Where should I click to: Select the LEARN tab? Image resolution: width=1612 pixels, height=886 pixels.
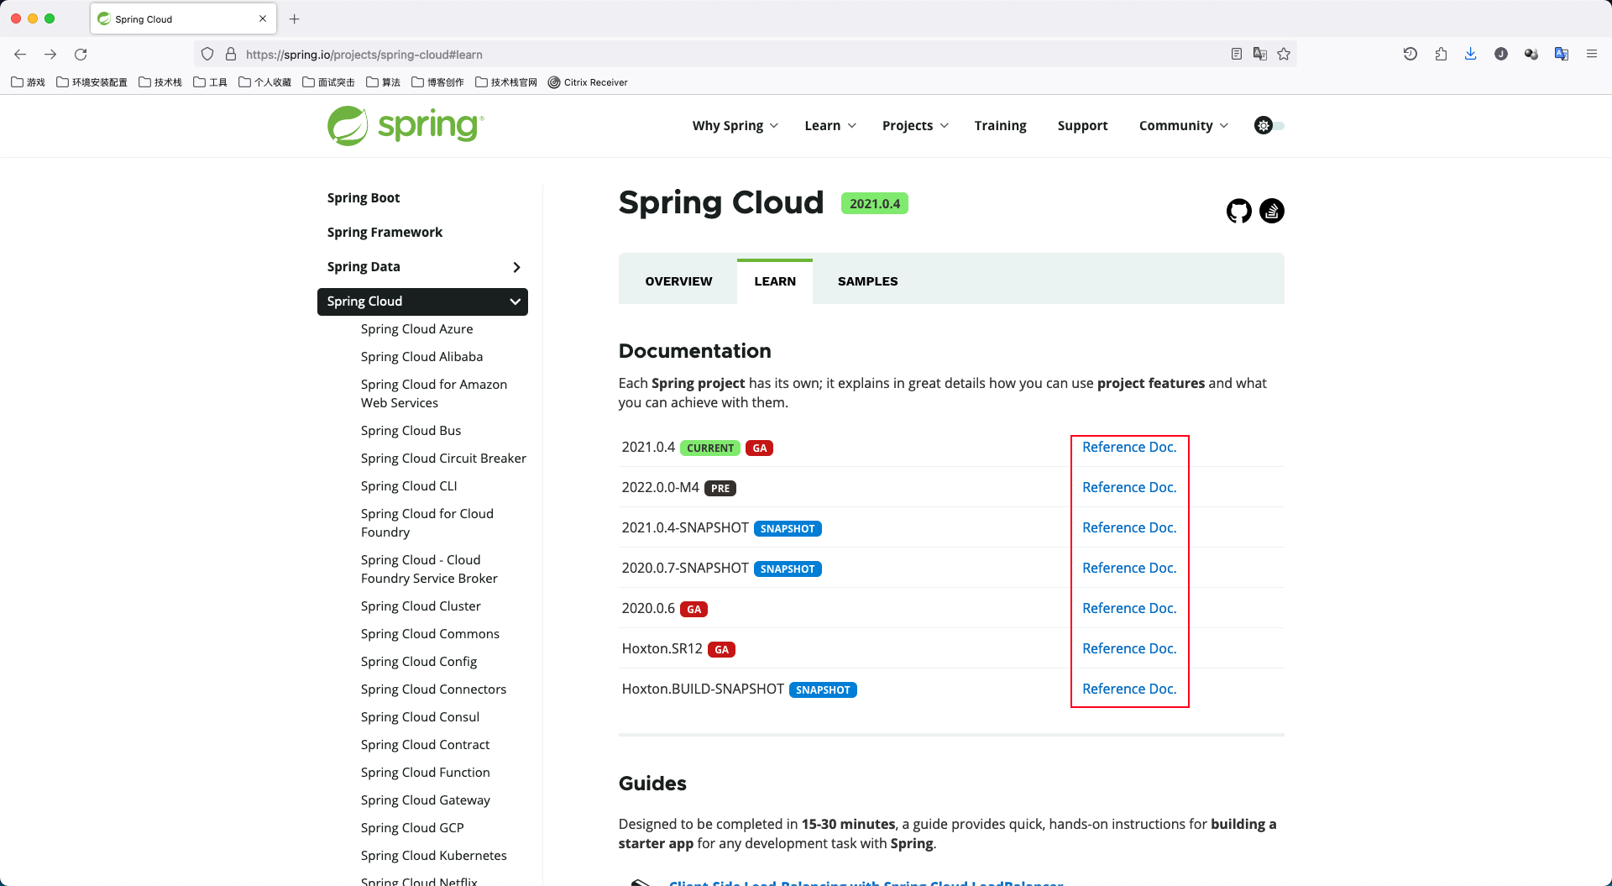point(775,281)
